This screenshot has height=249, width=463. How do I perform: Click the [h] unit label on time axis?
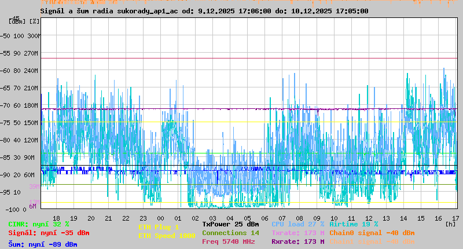pos(450,224)
